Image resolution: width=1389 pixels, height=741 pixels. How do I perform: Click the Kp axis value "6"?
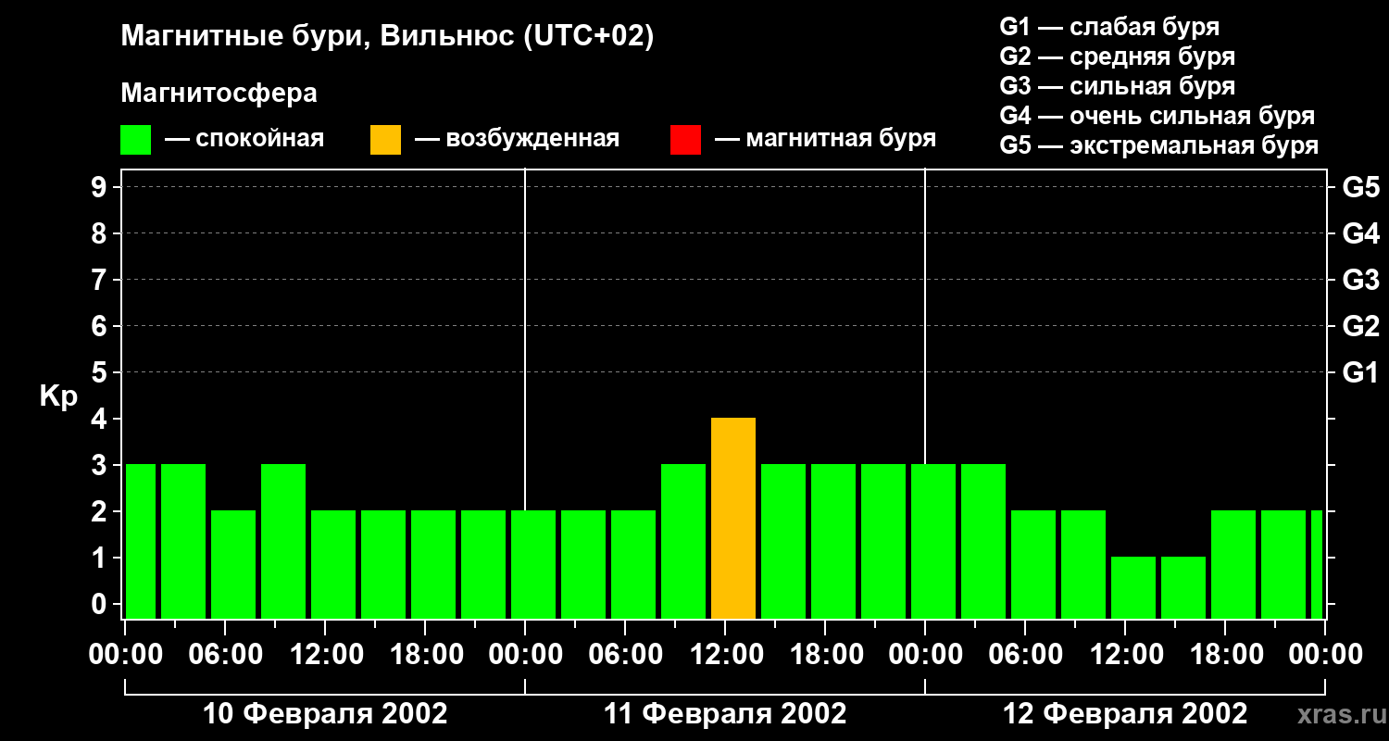pyautogui.click(x=101, y=326)
